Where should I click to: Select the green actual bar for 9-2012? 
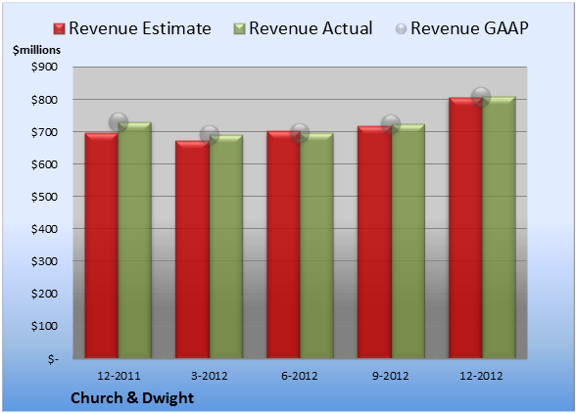click(x=408, y=241)
